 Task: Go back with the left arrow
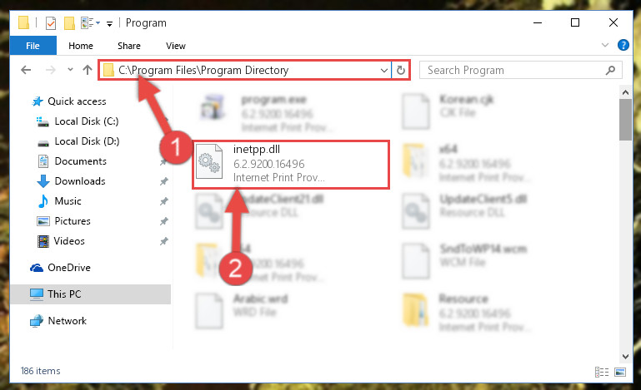point(26,70)
